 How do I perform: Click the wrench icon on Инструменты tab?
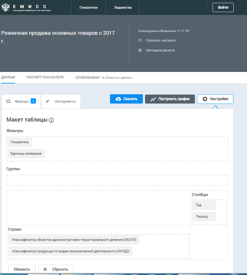(x=47, y=101)
